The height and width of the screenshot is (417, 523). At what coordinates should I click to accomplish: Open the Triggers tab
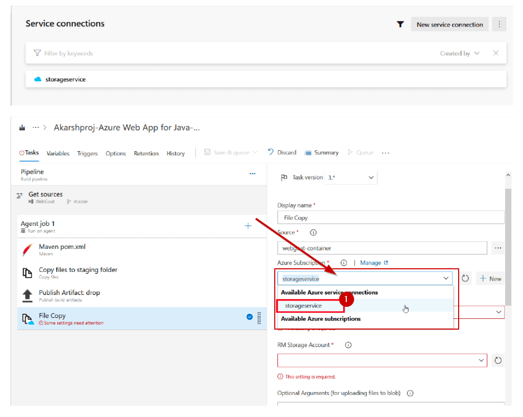(88, 153)
